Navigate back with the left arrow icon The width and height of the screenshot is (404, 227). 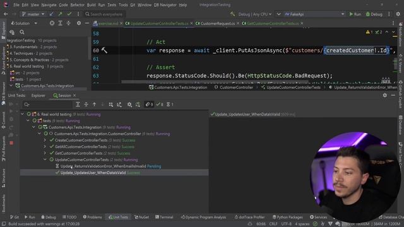[6, 14]
